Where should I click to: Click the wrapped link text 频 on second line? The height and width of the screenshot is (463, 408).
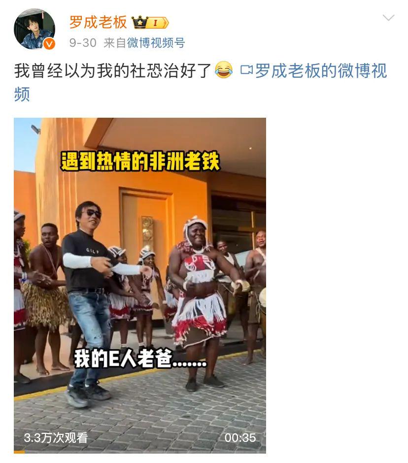point(22,94)
